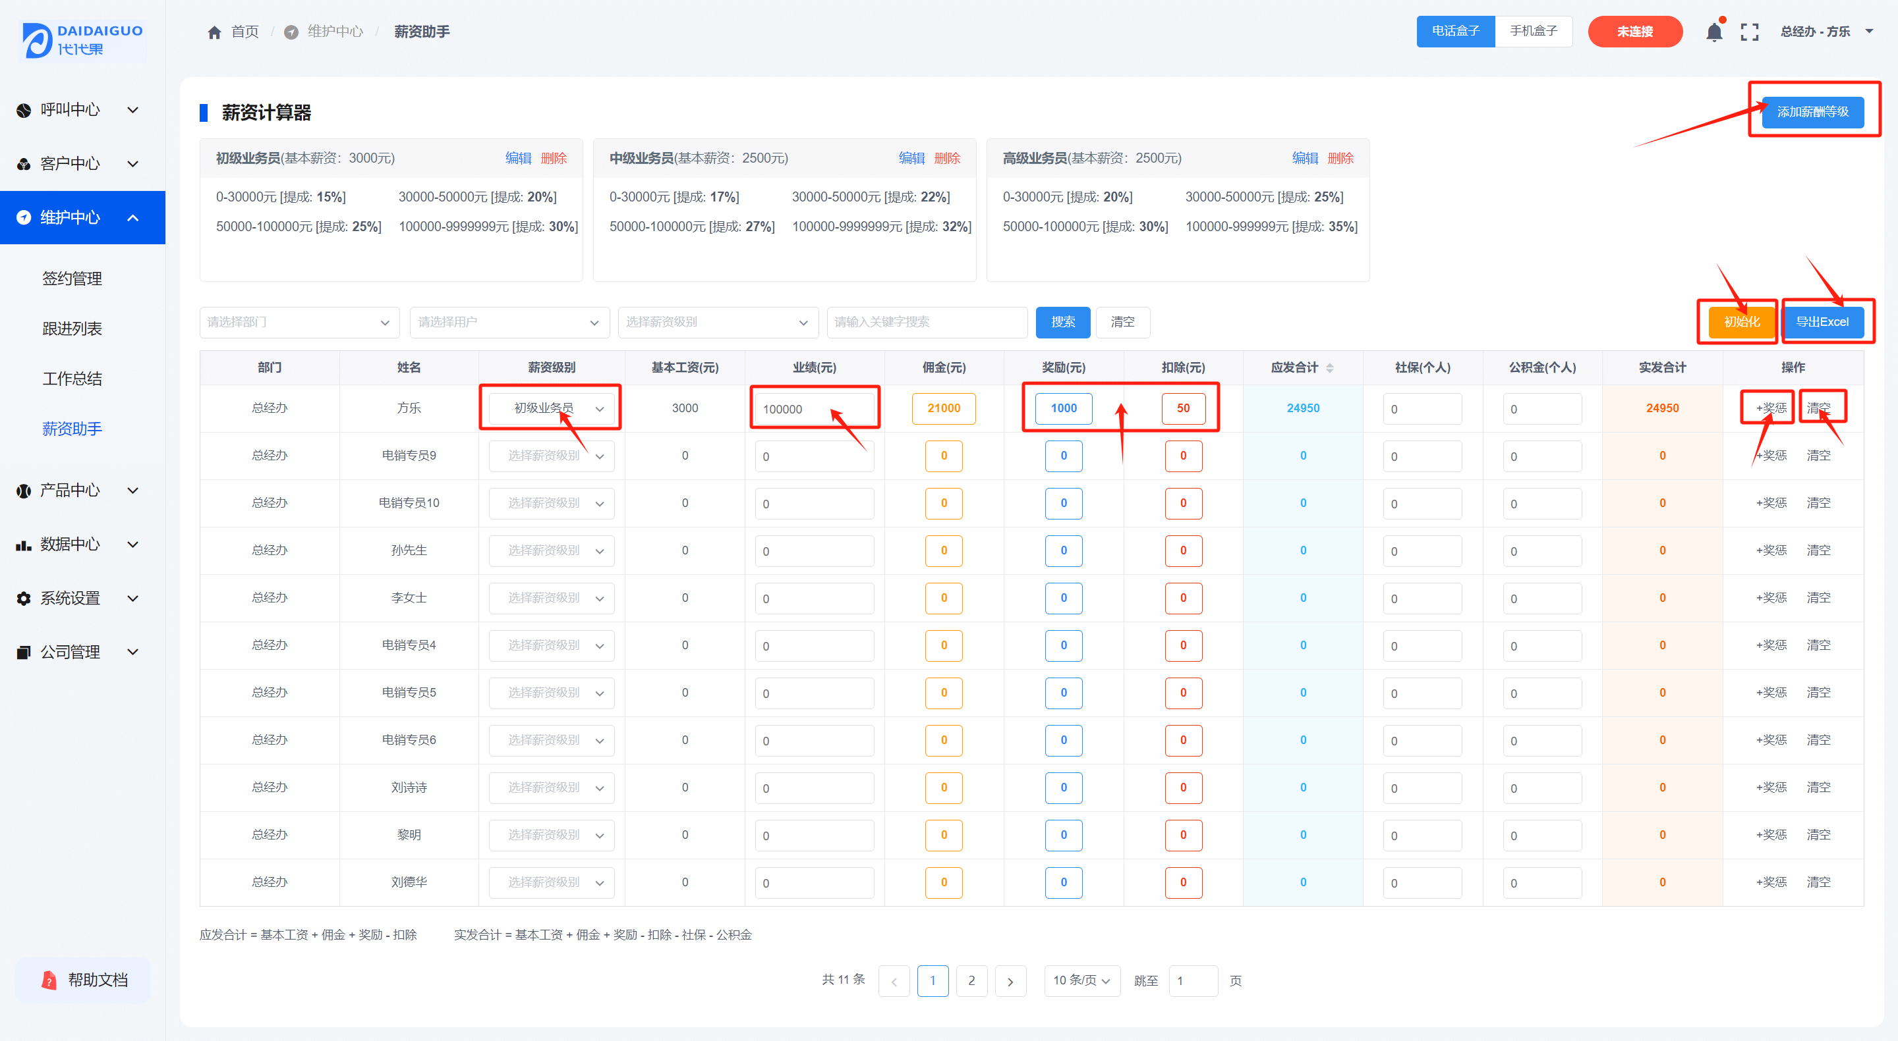Click the 产品中心 sidebar icon
The height and width of the screenshot is (1041, 1898).
click(24, 491)
